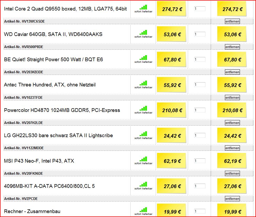Select article number HVZPCDE
The height and width of the screenshot is (217, 256).
click(30, 199)
